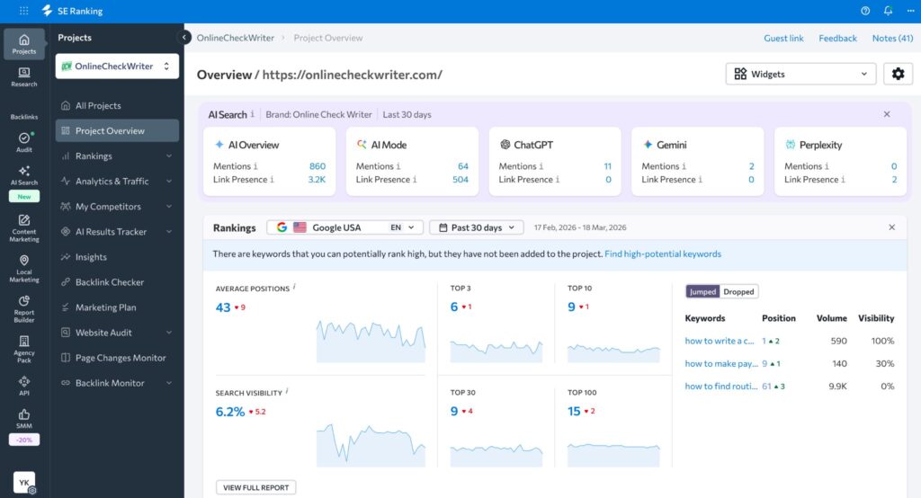
Task: Expand Backlink Monitor section
Action: [117, 383]
